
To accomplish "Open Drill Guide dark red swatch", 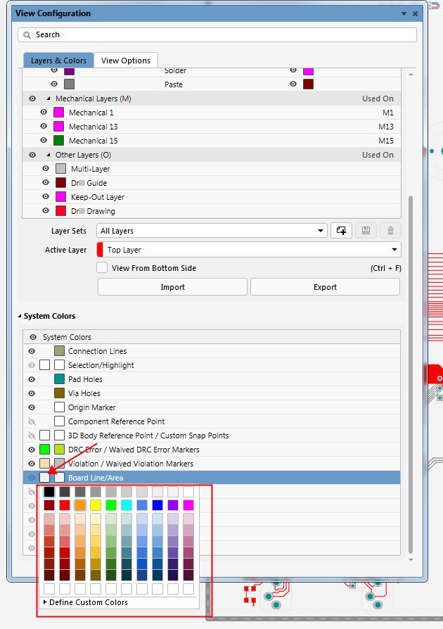I will click(x=60, y=182).
